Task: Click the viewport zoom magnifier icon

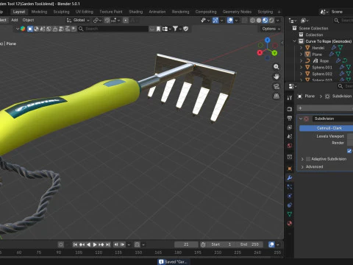Action: tap(277, 67)
